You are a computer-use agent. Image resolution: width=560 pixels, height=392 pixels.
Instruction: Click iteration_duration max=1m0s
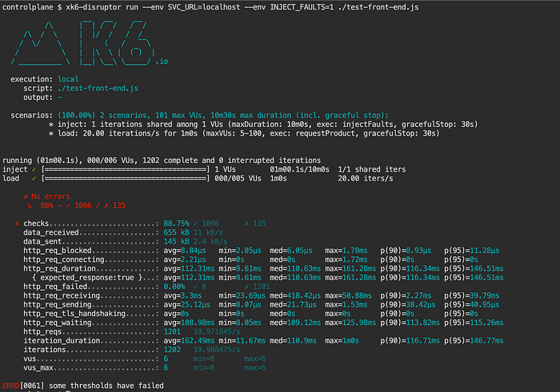point(342,341)
